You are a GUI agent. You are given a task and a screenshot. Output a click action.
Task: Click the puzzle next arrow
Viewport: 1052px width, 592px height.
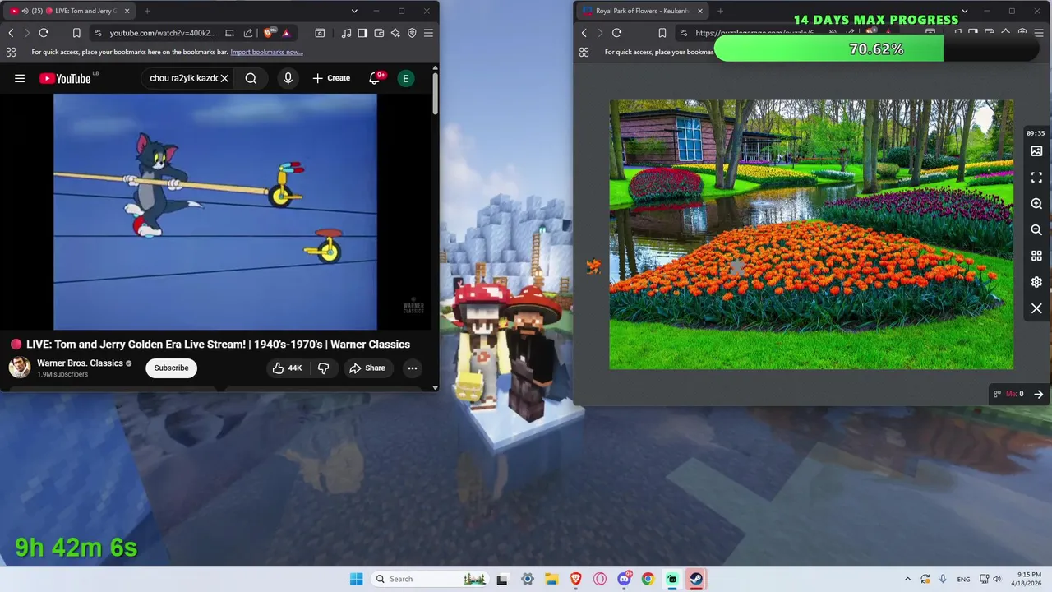click(x=1038, y=394)
